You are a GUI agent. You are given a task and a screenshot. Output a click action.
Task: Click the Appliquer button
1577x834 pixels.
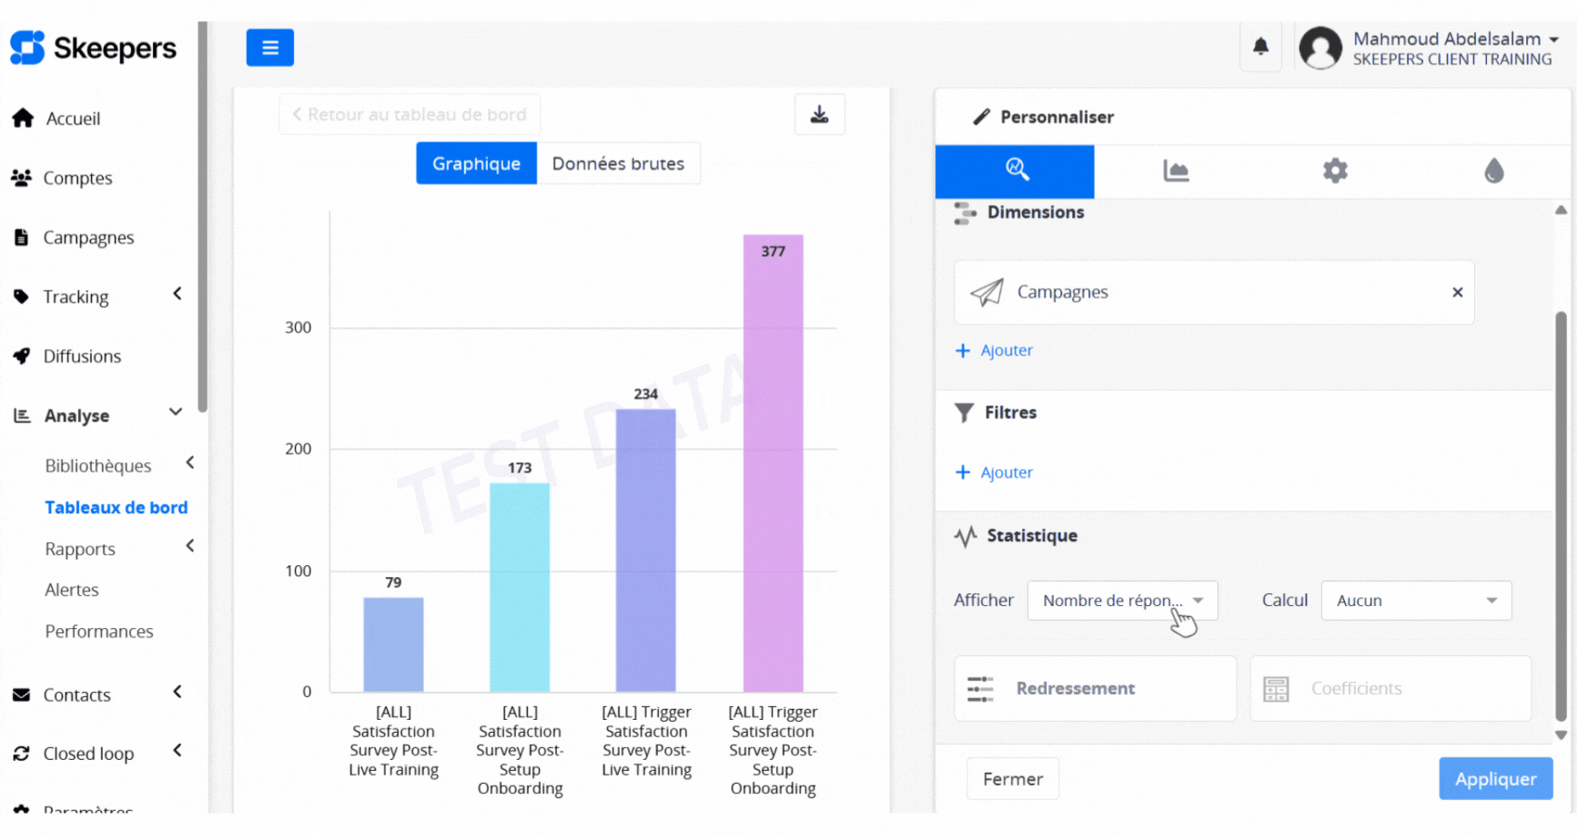click(1494, 779)
